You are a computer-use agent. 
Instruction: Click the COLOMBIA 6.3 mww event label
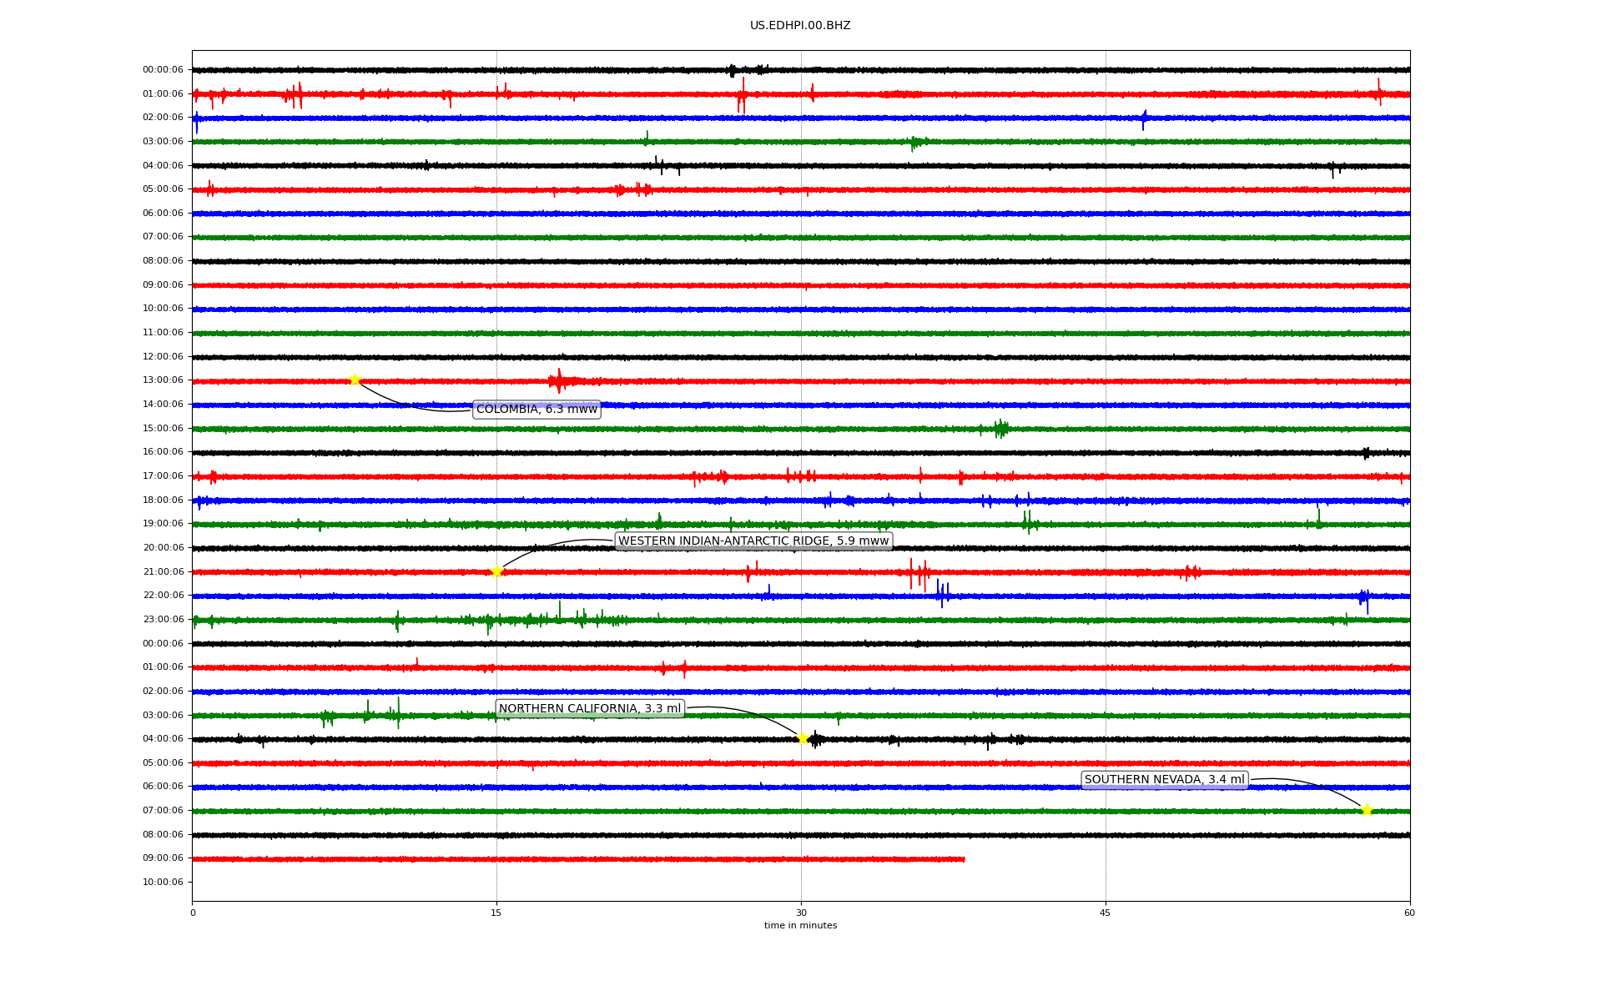tap(537, 410)
